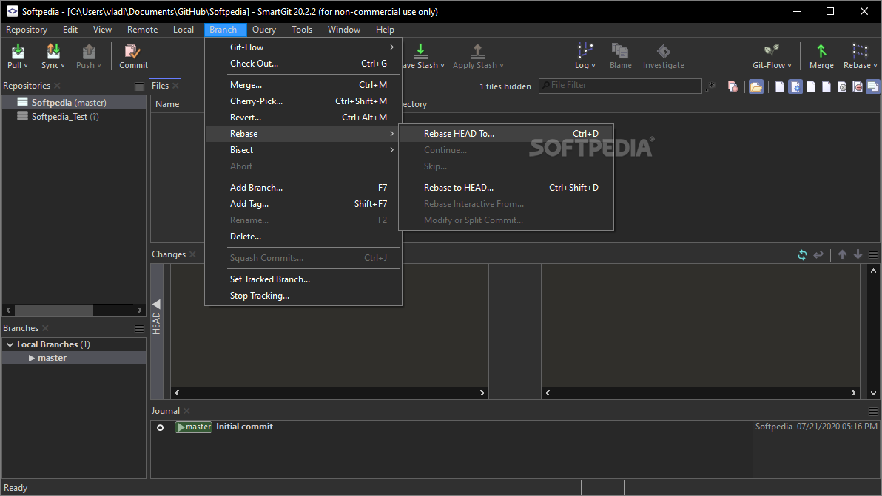Toggle the white file icon right of the gear-file icon
Image resolution: width=882 pixels, height=496 pixels.
pyautogui.click(x=811, y=86)
